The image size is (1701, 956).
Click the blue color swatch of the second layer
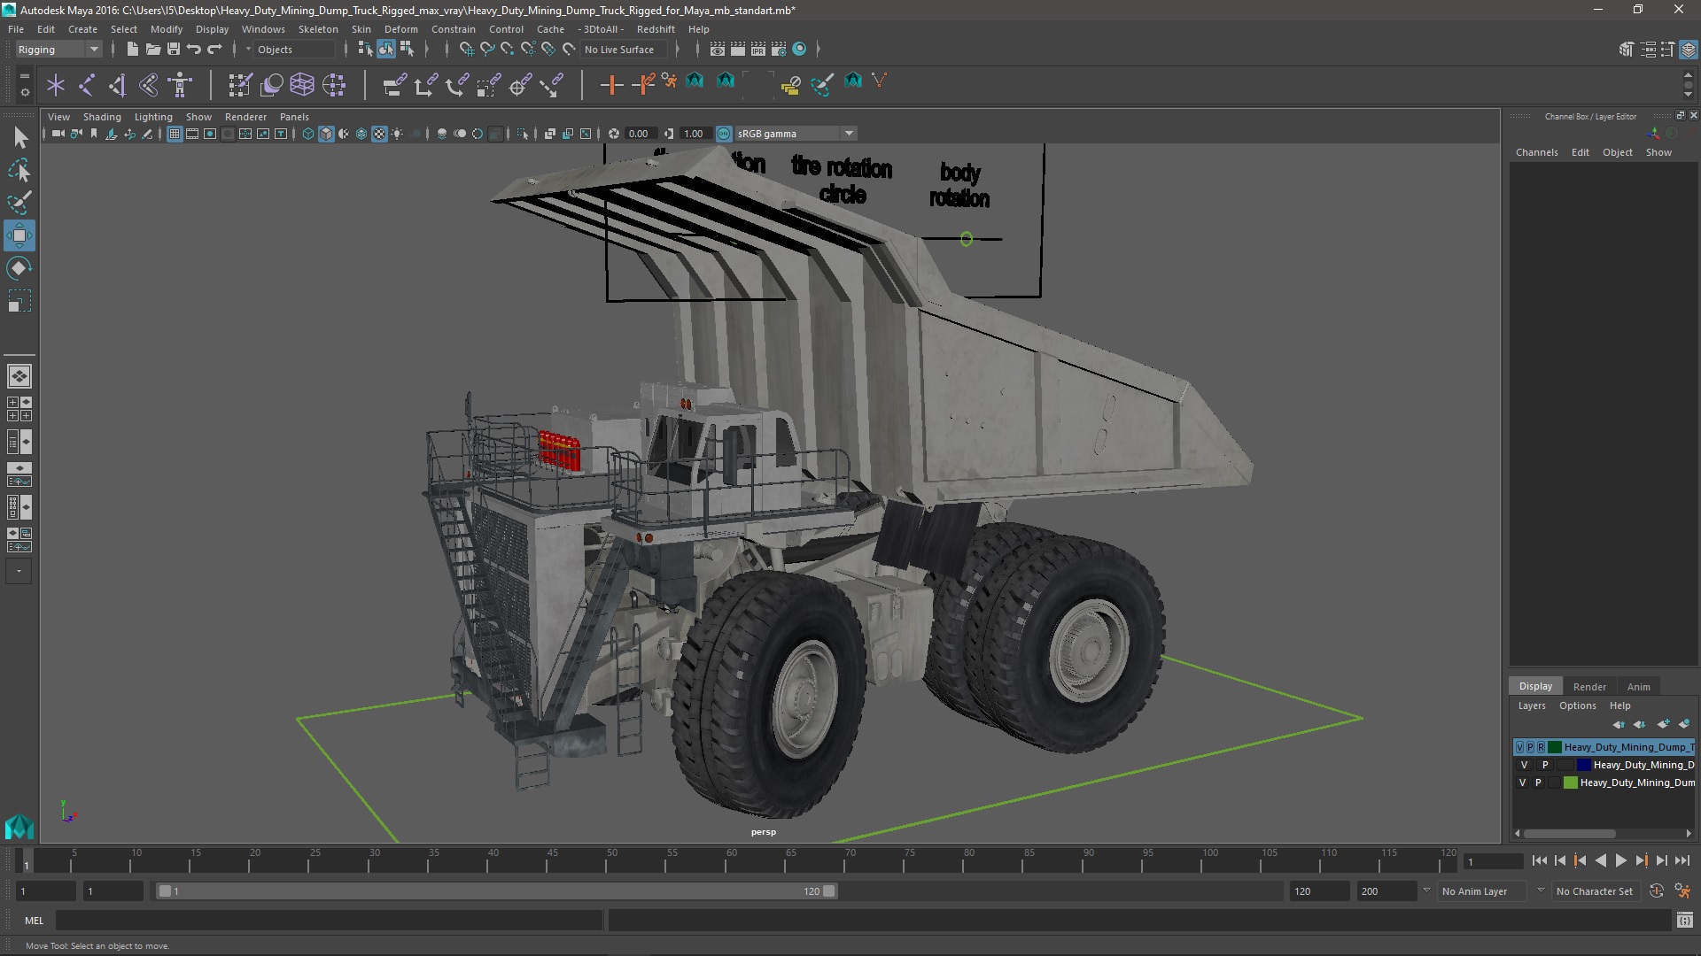pyautogui.click(x=1584, y=765)
